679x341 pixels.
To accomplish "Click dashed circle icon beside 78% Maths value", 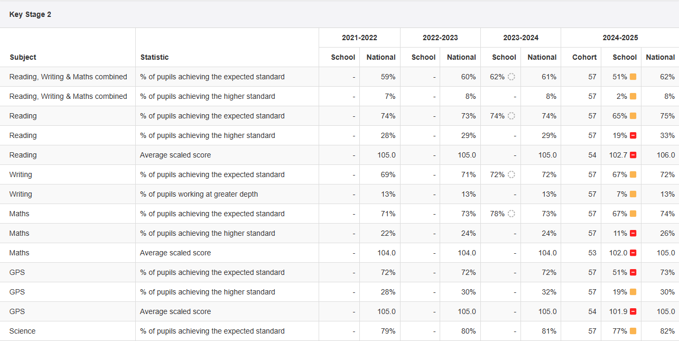I will (x=511, y=214).
